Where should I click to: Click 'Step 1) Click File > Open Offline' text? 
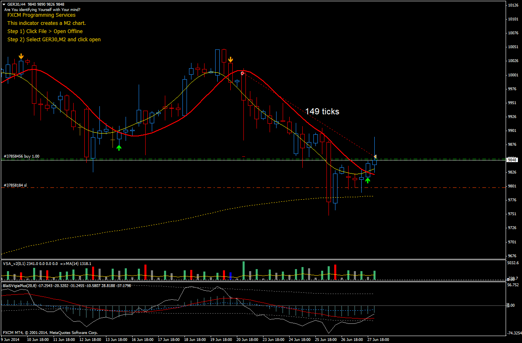point(45,31)
